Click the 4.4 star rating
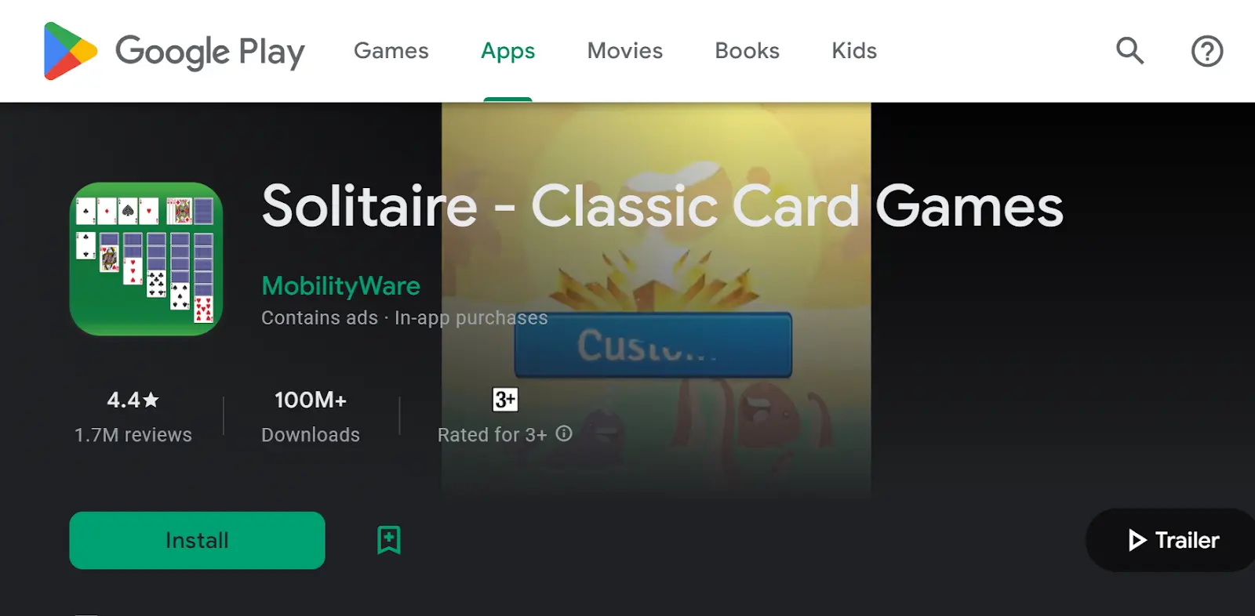1255x616 pixels. 133,400
